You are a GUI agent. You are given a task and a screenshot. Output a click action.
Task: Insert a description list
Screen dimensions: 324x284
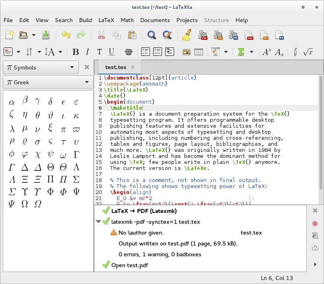click(x=170, y=52)
